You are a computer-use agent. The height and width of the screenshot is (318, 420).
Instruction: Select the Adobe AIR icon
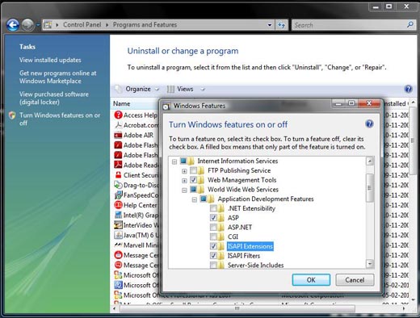pos(118,135)
